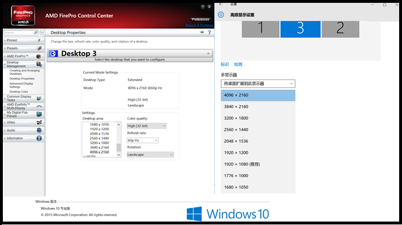Click the Information icon in sidebar
The image size is (402, 225).
point(39,138)
